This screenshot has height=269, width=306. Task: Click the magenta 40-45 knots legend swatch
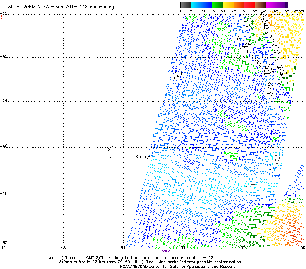click(271, 5)
